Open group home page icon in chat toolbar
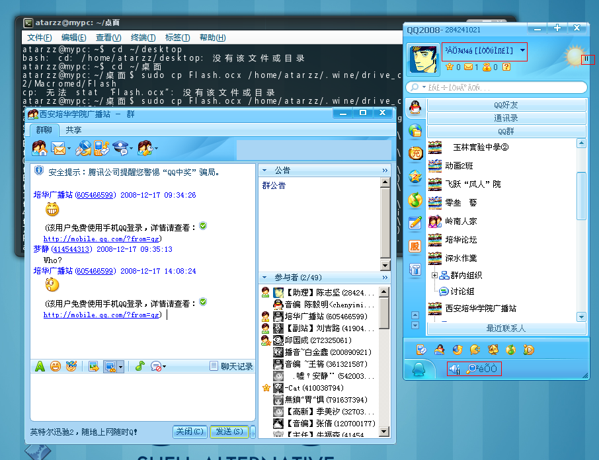Screen dimensions: 599x460 tap(40, 148)
